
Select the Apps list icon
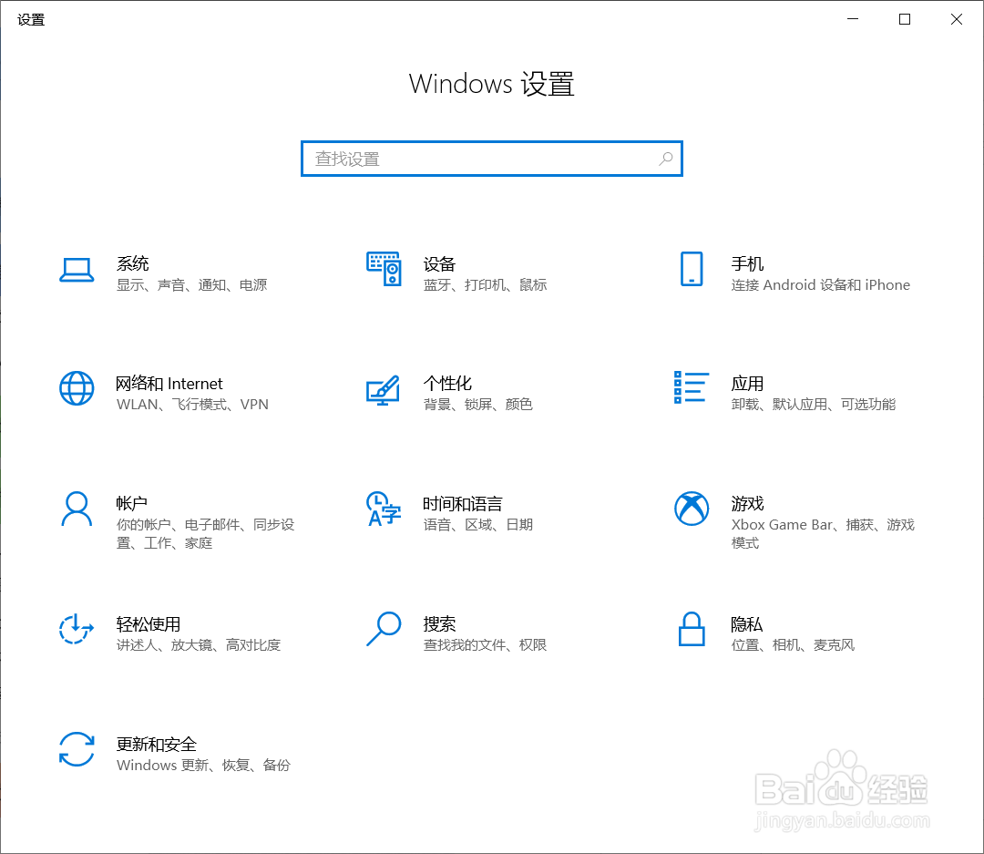[x=692, y=387]
